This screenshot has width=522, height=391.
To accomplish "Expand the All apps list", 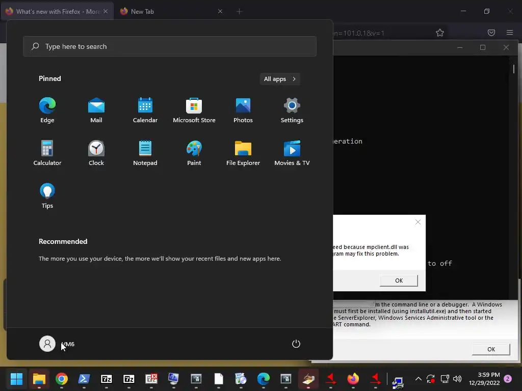I will pos(280,79).
